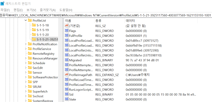Click the Sensor folder icon
This screenshot has height=102, width=212.
pyautogui.click(x=30, y=73)
